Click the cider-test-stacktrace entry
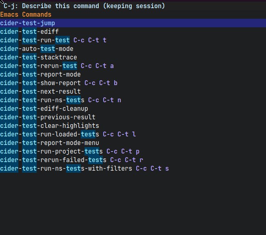Screen dimensions: 266x235 coord(38,57)
